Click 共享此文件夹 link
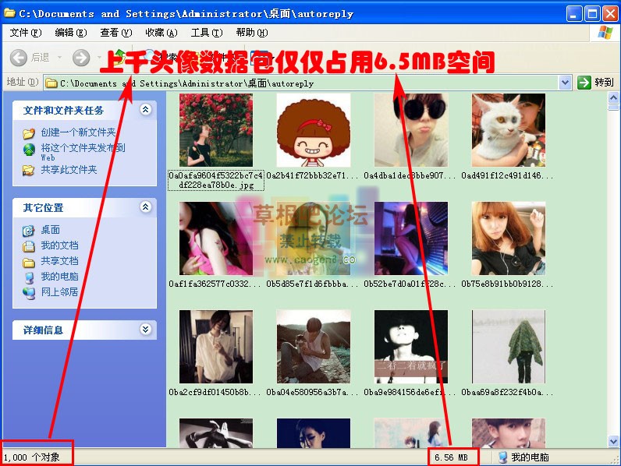 [69, 170]
